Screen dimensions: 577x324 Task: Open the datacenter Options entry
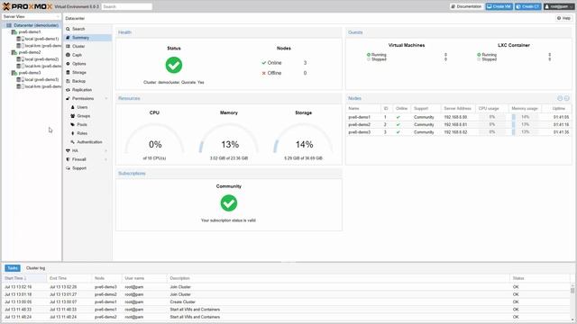[x=87, y=64]
